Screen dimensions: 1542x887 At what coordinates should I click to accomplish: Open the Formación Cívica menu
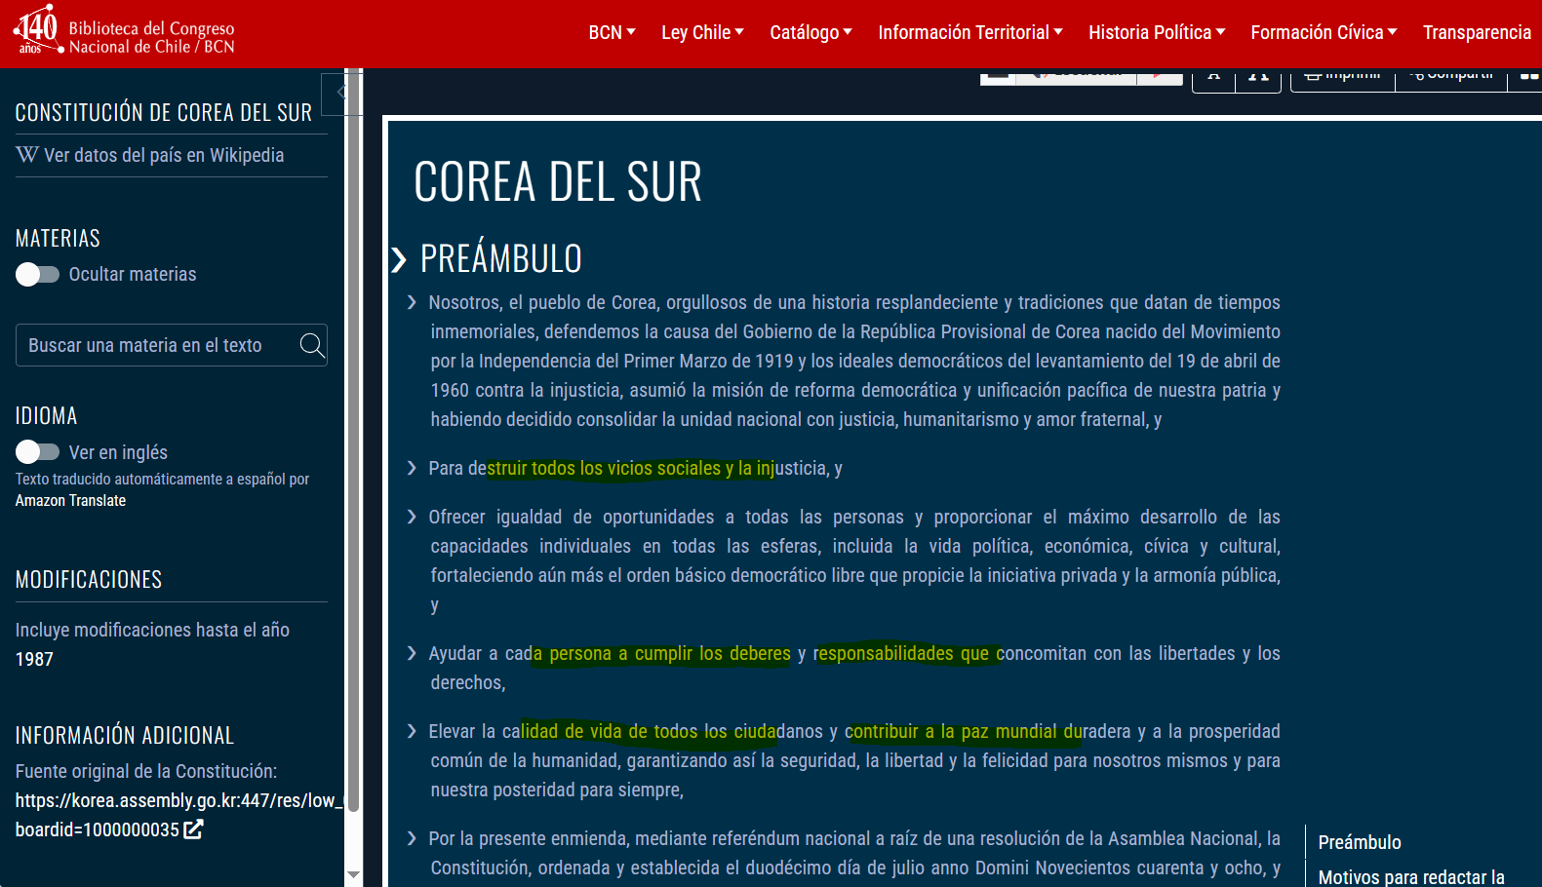click(x=1324, y=32)
